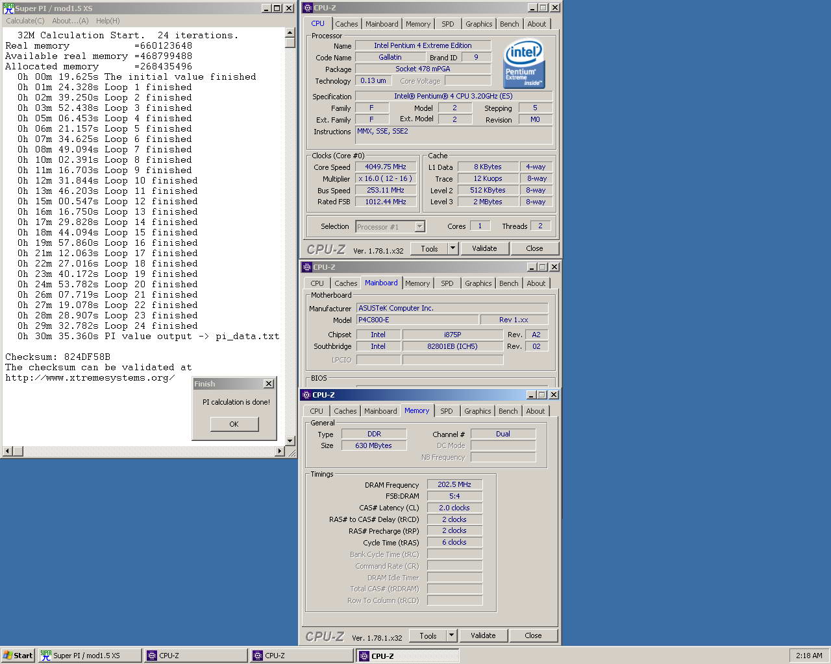Click the Multiplier x 16.0 value
The height and width of the screenshot is (664, 831).
coord(386,178)
